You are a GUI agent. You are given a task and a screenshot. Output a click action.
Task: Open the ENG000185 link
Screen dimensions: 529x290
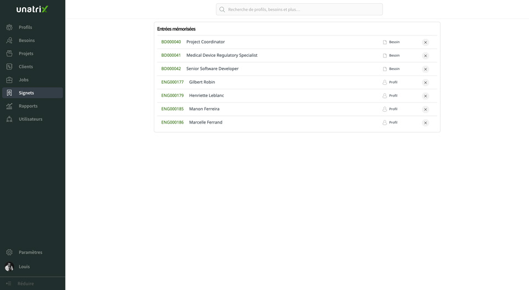click(172, 109)
